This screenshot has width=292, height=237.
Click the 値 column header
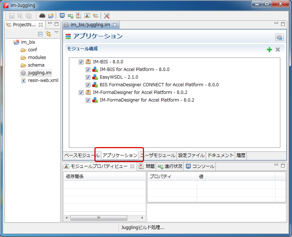tap(236, 176)
